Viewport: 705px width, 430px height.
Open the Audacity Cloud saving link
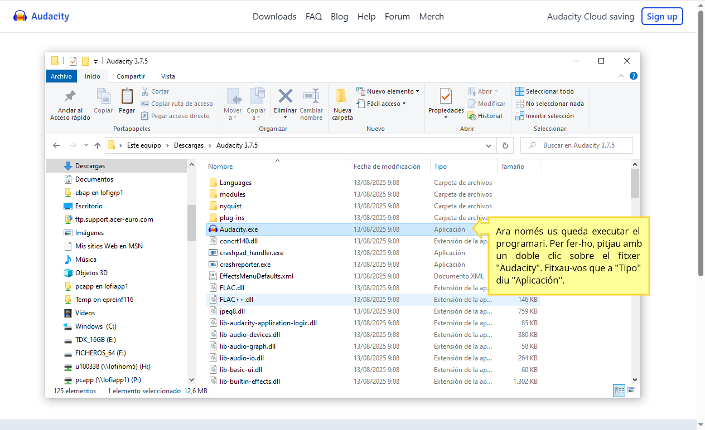591,17
